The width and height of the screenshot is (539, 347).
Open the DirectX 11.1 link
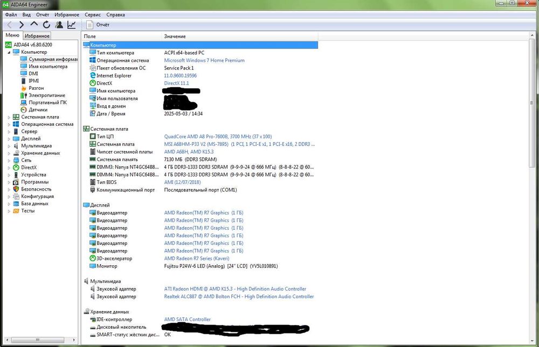(x=176, y=83)
